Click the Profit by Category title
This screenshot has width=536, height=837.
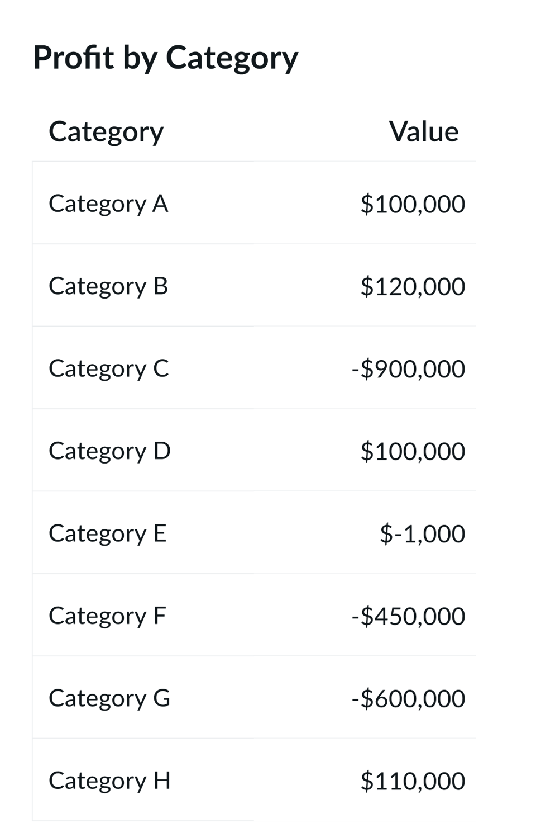coord(165,58)
